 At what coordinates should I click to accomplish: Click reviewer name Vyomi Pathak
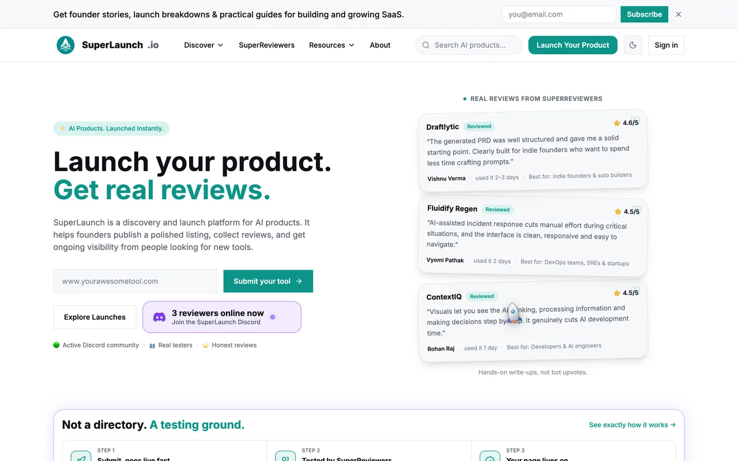coord(445,260)
